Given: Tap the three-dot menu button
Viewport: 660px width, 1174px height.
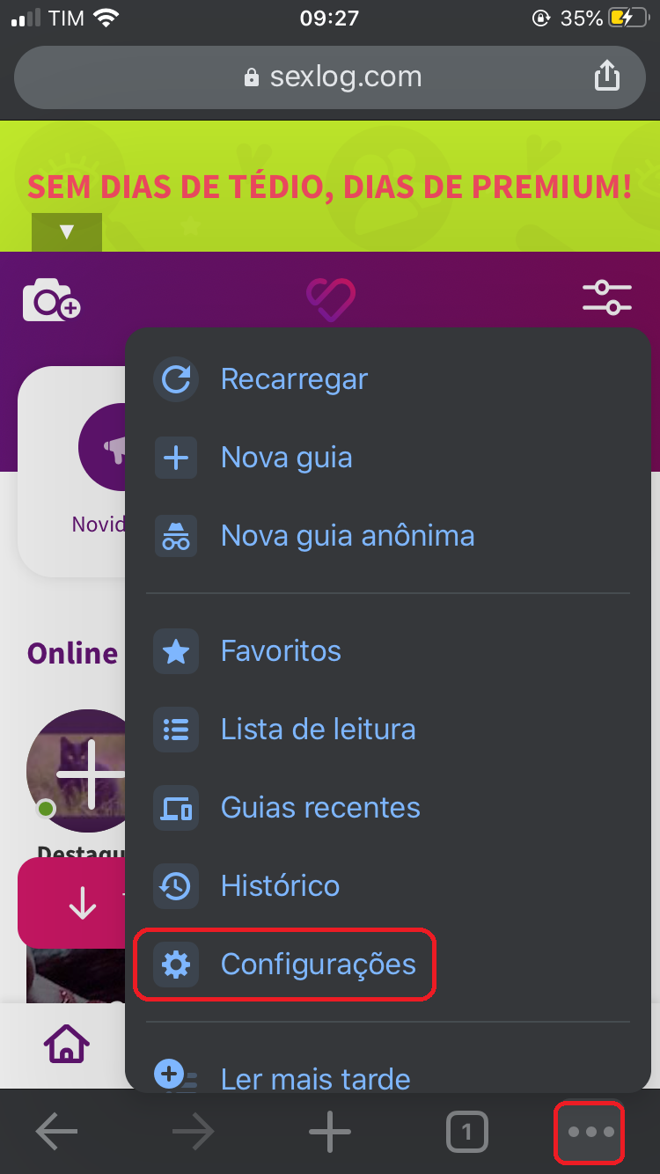Looking at the screenshot, I should (x=590, y=1132).
